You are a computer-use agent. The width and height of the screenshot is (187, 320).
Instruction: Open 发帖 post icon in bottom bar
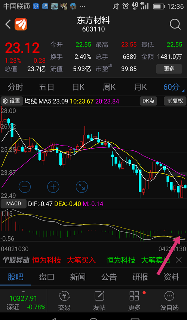click(99, 301)
